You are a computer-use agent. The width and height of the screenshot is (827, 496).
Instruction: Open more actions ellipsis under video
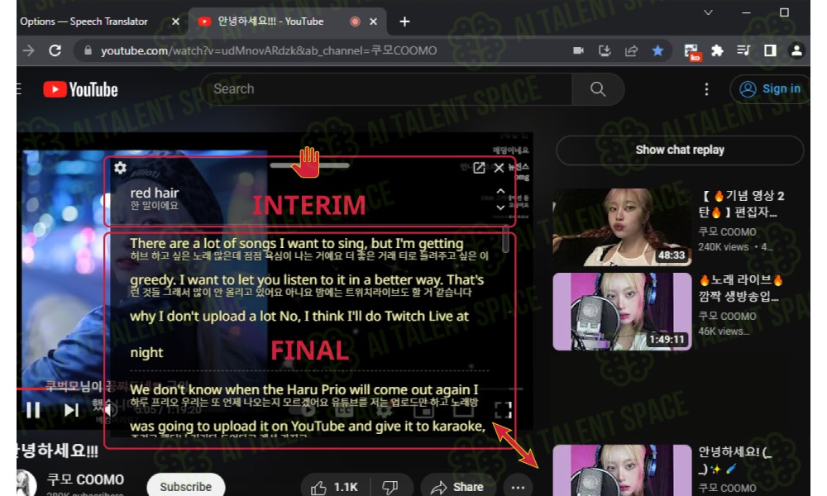point(518,487)
